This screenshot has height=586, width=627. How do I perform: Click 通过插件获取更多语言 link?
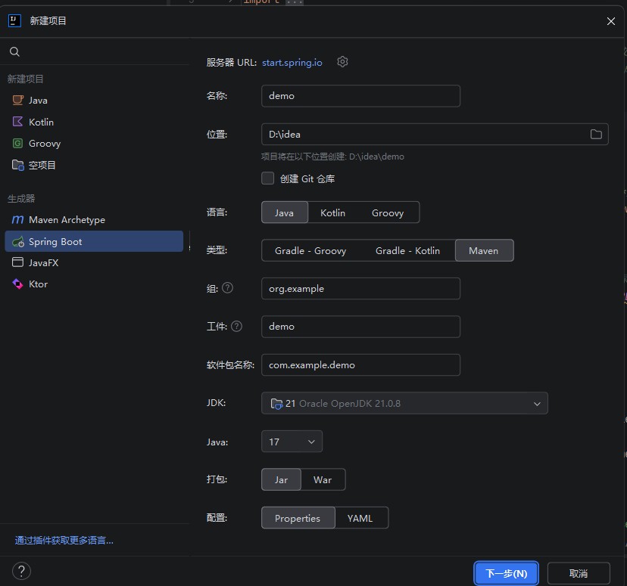pyautogui.click(x=64, y=540)
